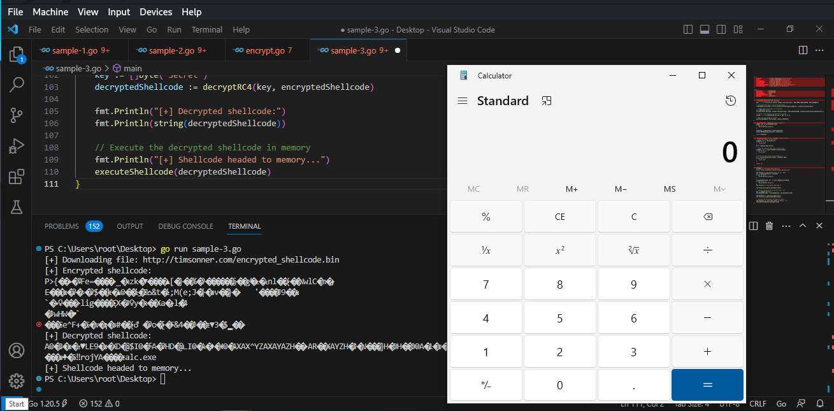Open terminal panel more actions ellipsis
This screenshot has height=411, width=834.
click(x=786, y=226)
